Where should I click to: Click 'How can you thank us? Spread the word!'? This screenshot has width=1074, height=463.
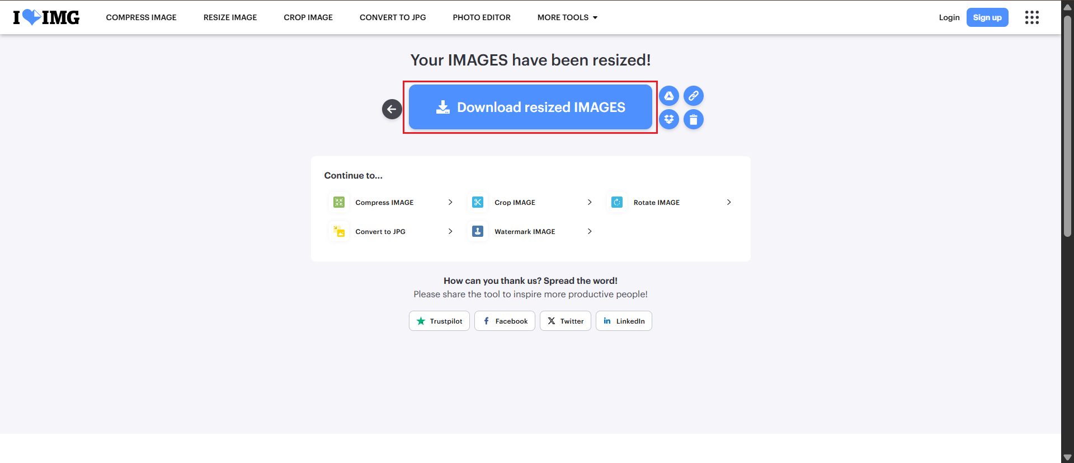tap(530, 280)
